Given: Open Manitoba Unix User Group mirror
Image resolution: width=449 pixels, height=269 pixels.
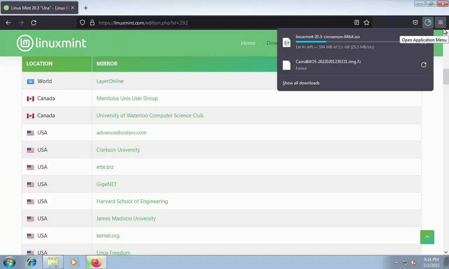Looking at the screenshot, I should [x=127, y=98].
